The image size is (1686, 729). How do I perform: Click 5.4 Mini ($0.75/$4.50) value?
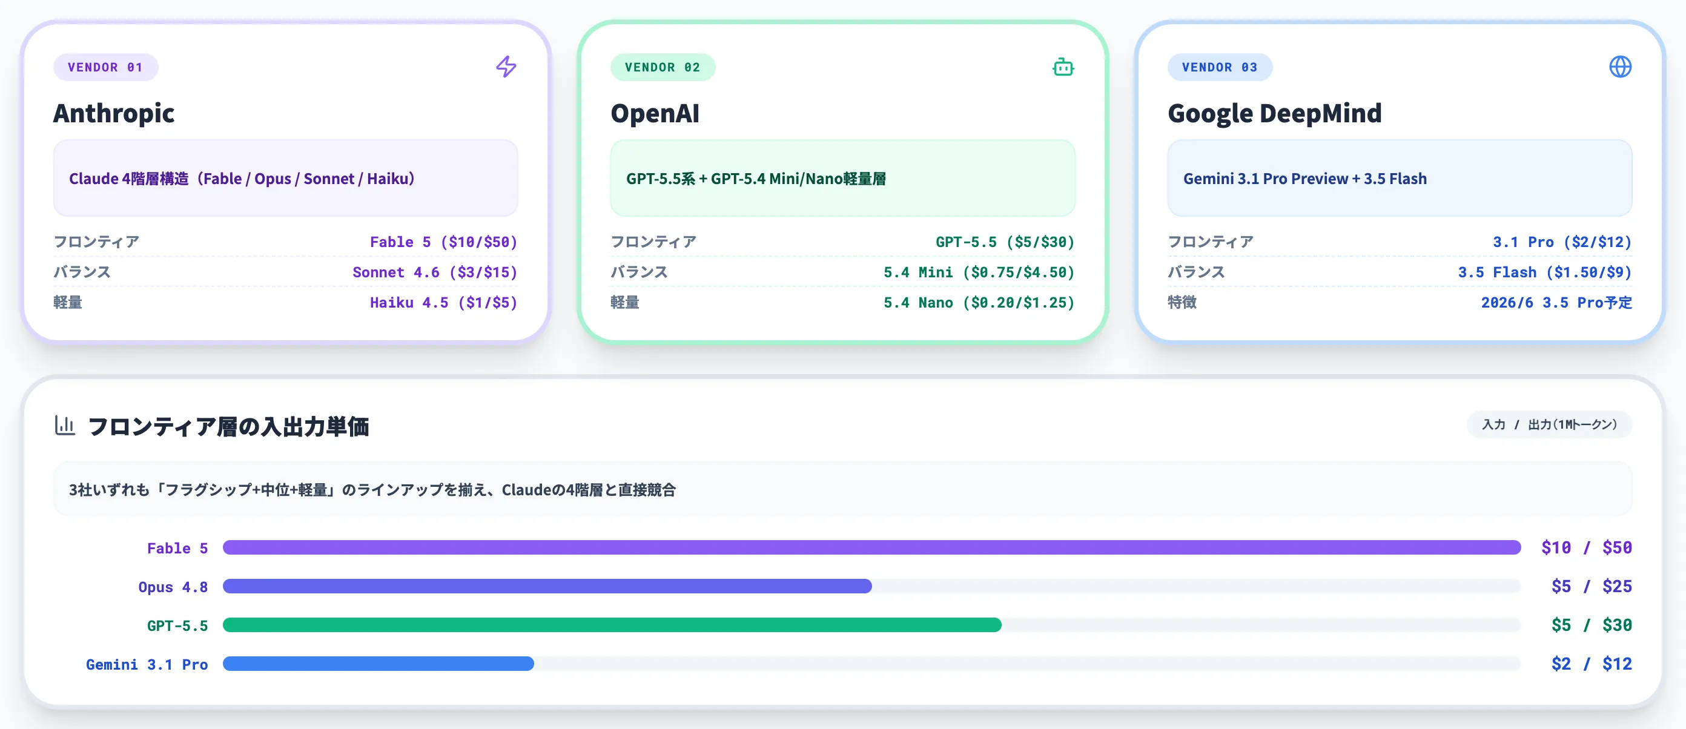pyautogui.click(x=979, y=272)
